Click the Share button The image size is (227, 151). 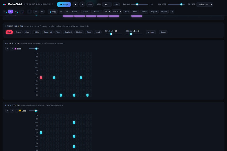coord(144,12)
